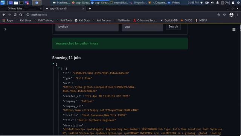Collapse the root JSON array
This screenshot has width=241, height=136.
click(x=53, y=64)
